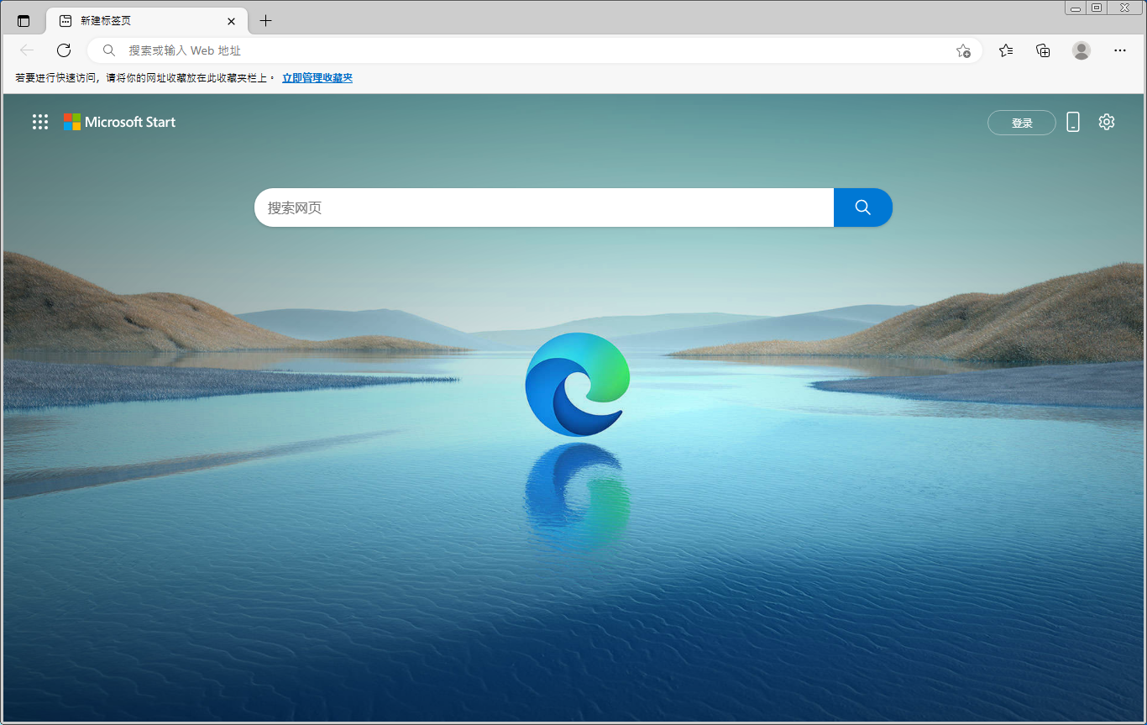Add this page to favorites star
1147x725 pixels.
coord(963,50)
